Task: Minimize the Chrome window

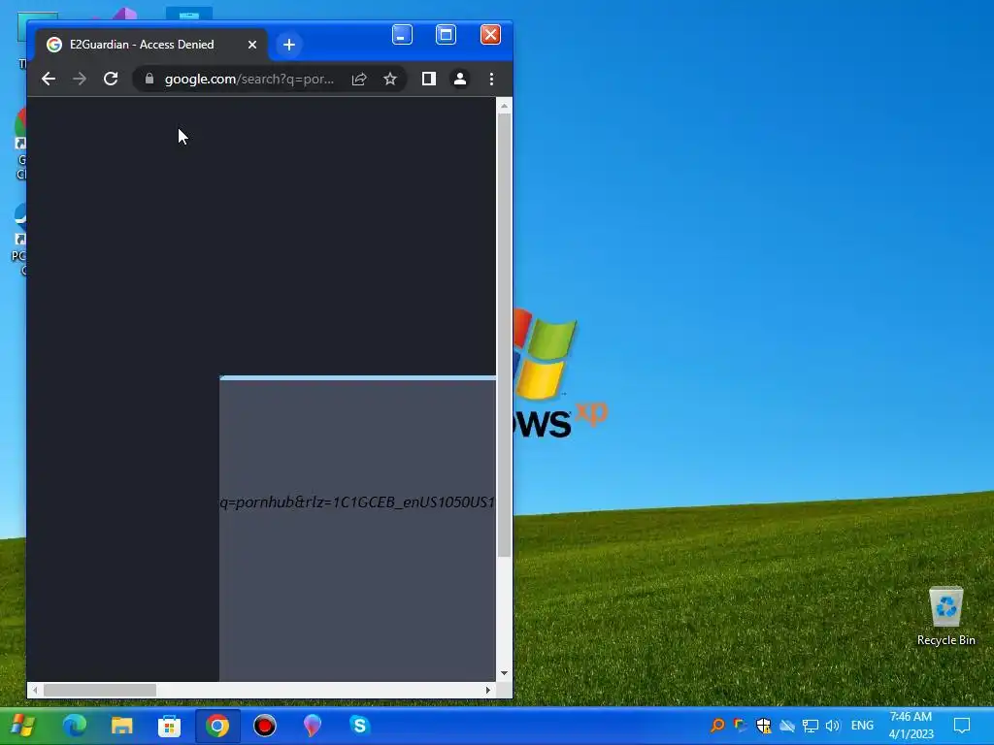Action: 402,34
